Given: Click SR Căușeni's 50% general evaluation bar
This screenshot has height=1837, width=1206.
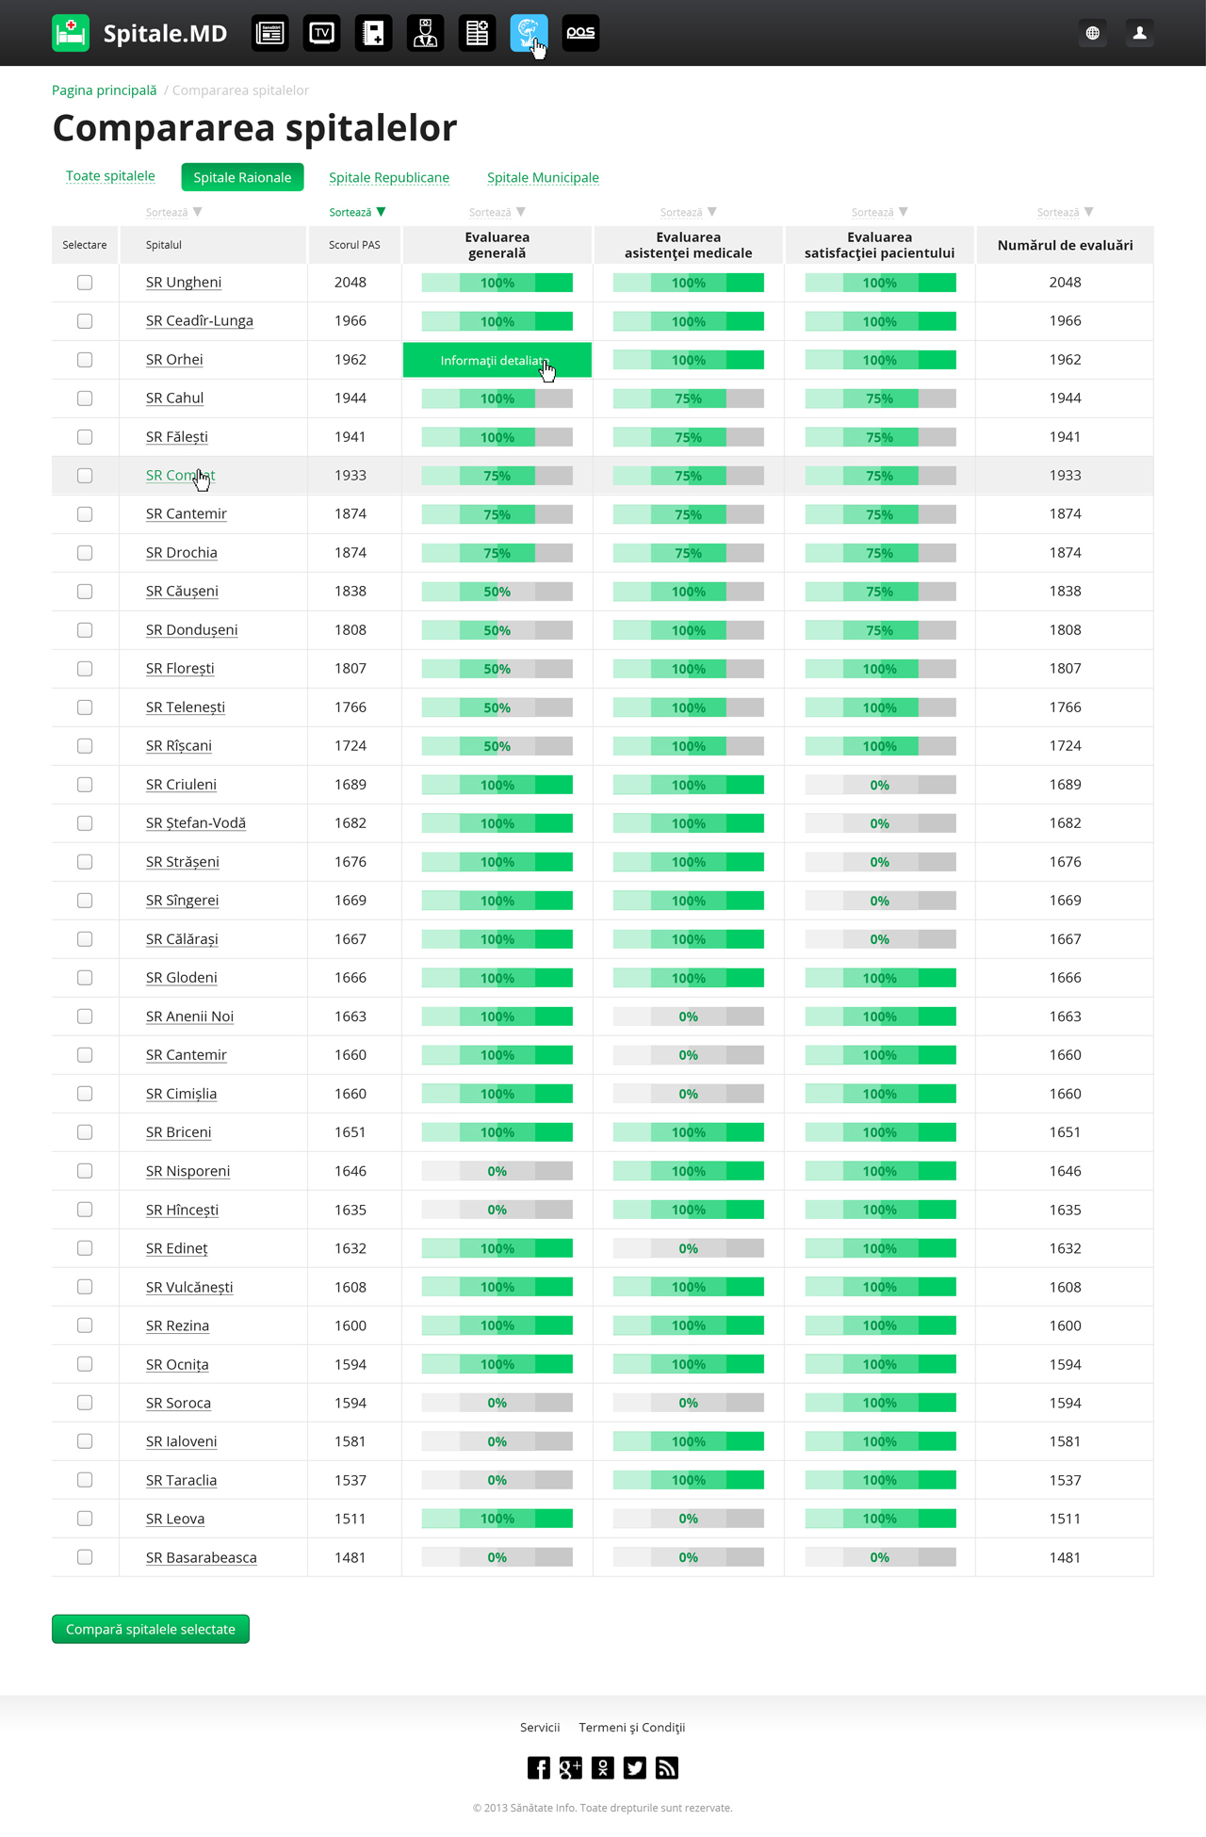Looking at the screenshot, I should pyautogui.click(x=497, y=592).
